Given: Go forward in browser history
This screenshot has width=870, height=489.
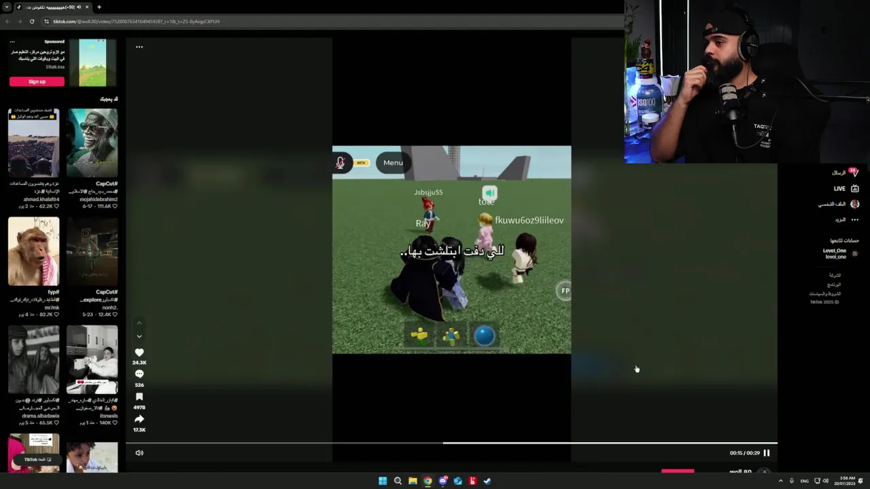Looking at the screenshot, I should click(x=20, y=21).
